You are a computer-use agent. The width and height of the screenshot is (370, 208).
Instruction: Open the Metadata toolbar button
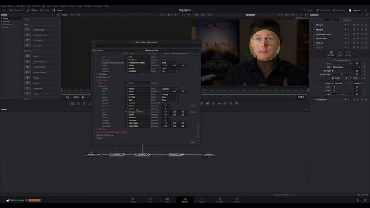pos(339,10)
